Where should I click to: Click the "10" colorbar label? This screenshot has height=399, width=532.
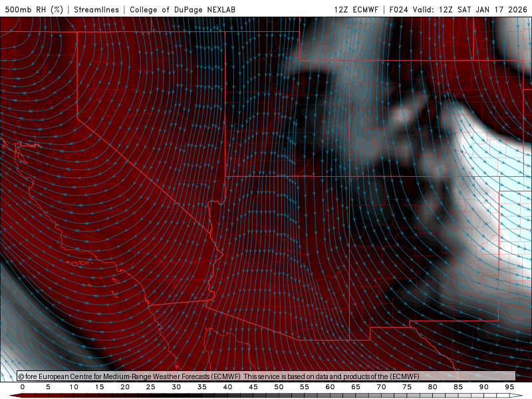coord(74,387)
